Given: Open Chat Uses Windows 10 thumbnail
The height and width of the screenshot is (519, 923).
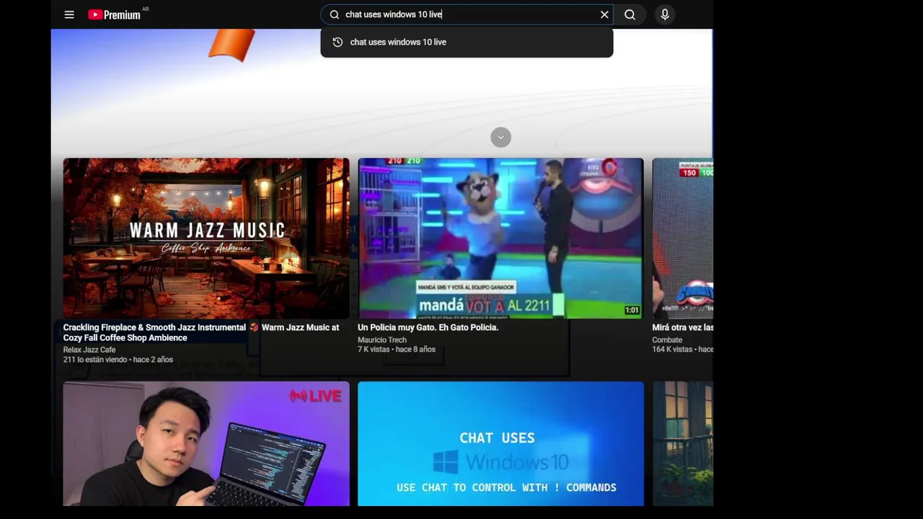Looking at the screenshot, I should tap(500, 444).
